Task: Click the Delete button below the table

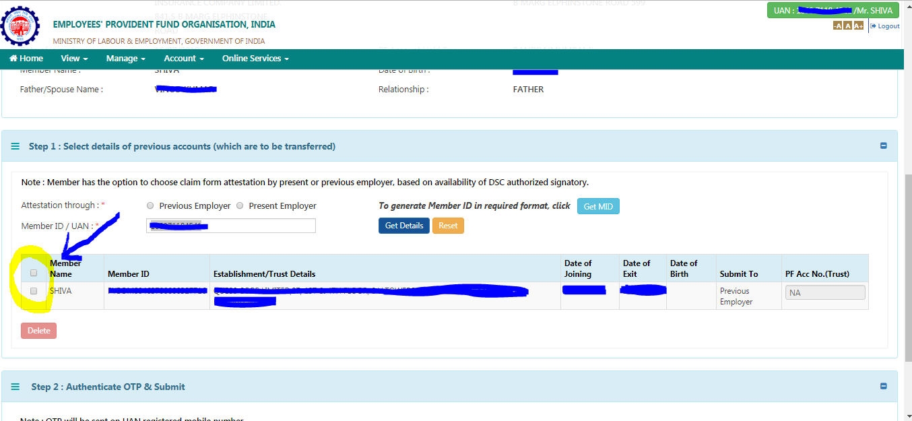Action: coord(38,330)
